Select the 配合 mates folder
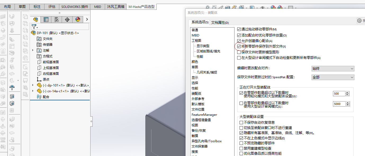 pos(43,97)
